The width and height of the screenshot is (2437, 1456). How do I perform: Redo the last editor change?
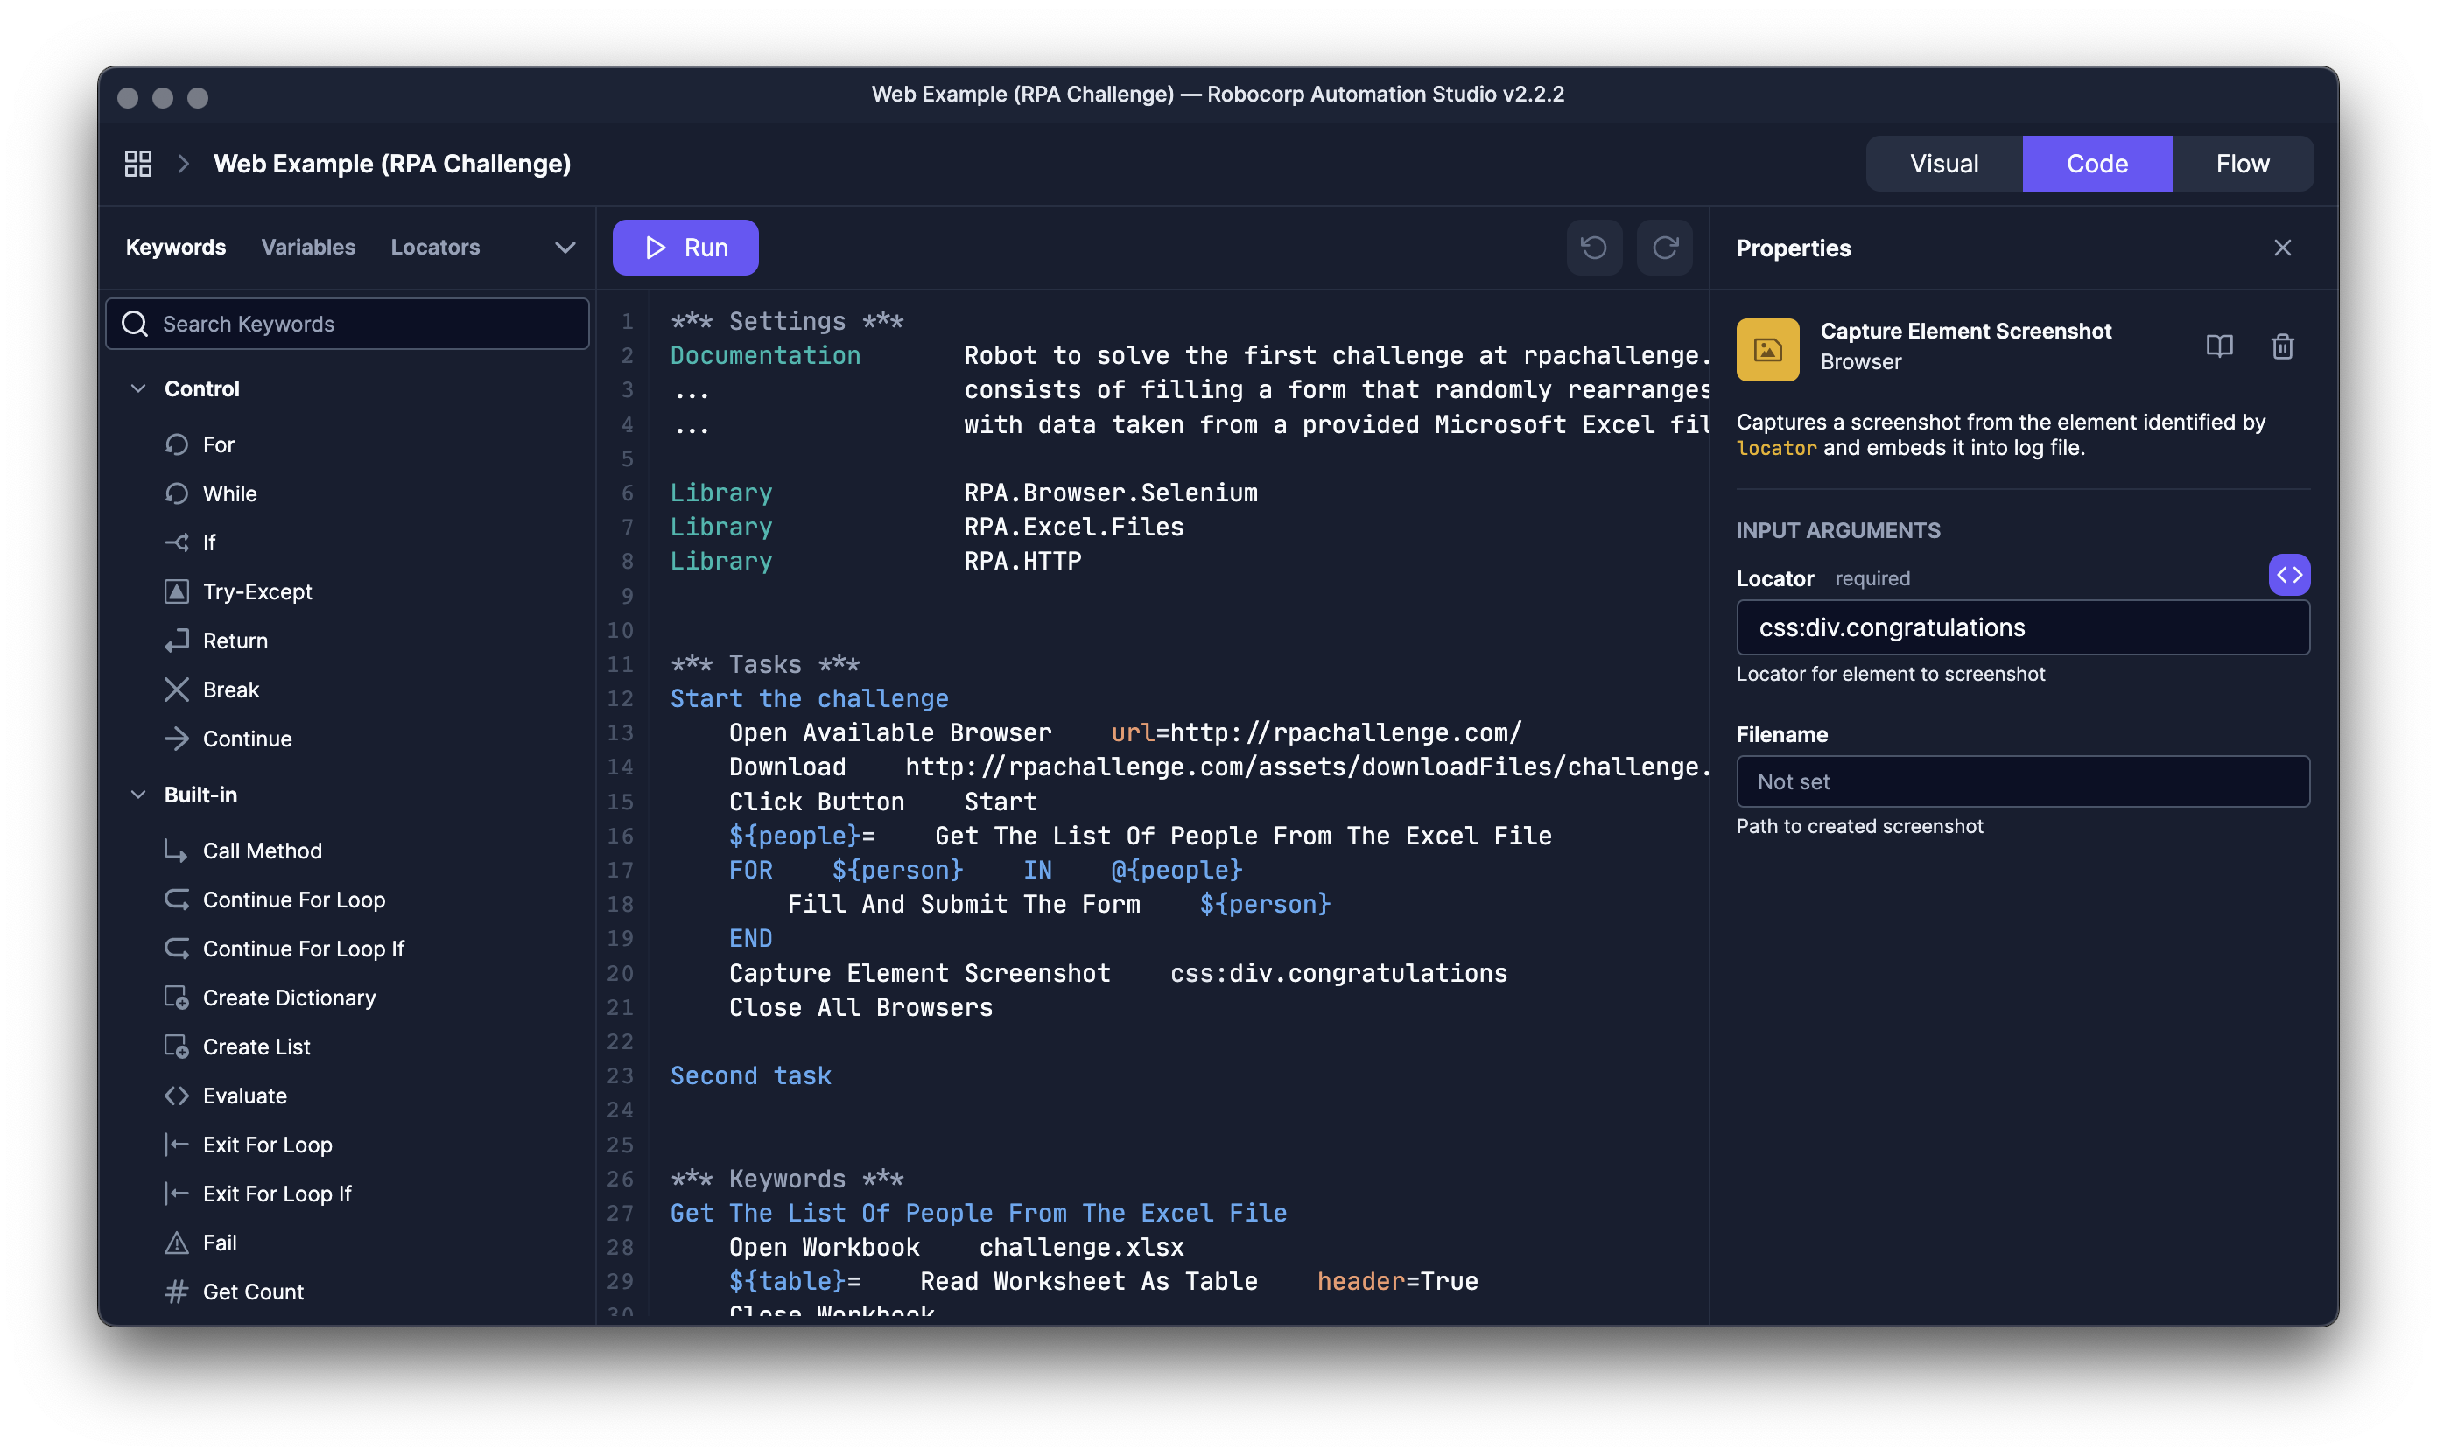1665,248
